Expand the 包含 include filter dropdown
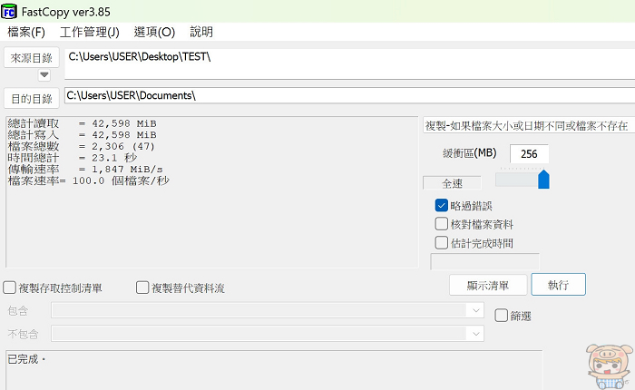This screenshot has width=635, height=390. pos(476,310)
